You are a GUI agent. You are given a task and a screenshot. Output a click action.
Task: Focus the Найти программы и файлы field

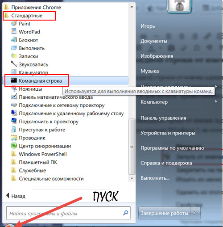68,213
